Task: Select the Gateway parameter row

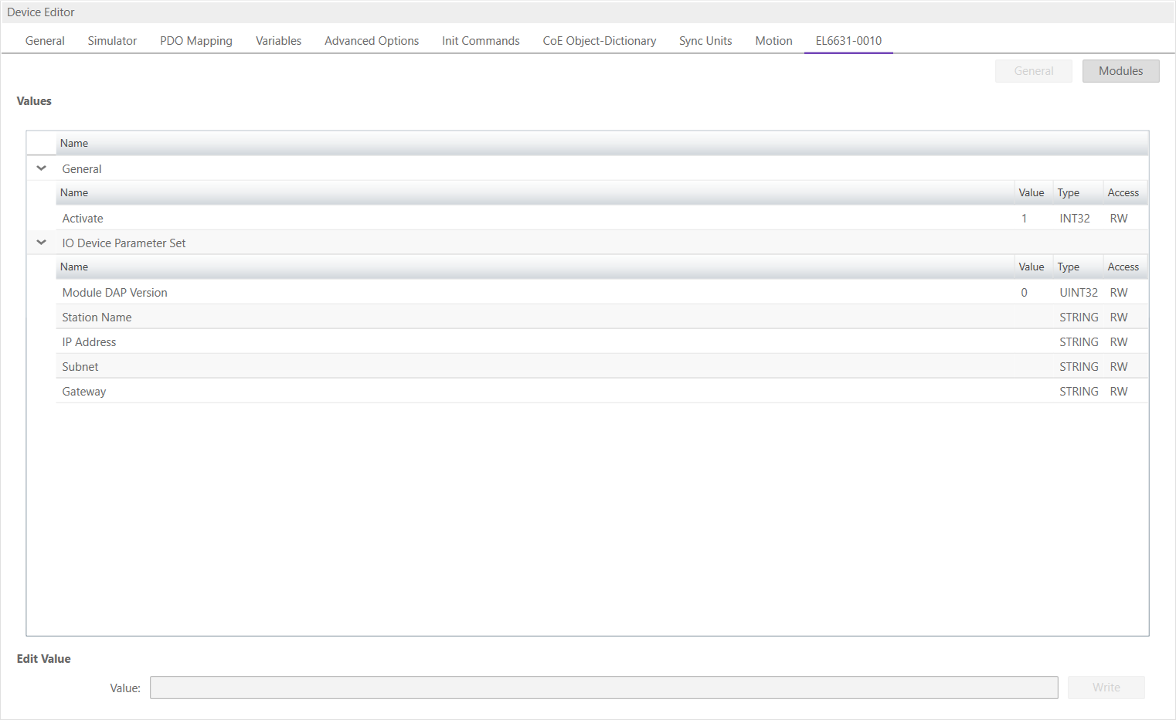Action: coord(84,392)
